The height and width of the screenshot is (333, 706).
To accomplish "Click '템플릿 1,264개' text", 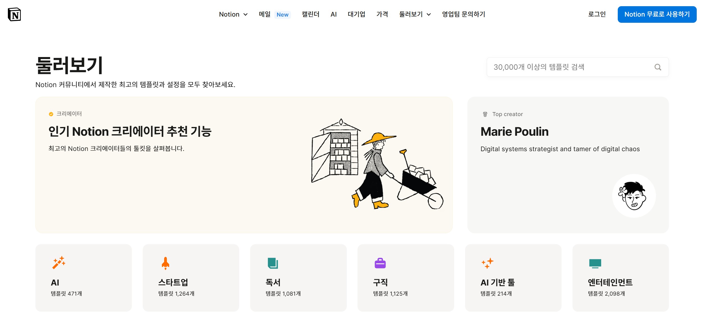I will coord(176,294).
